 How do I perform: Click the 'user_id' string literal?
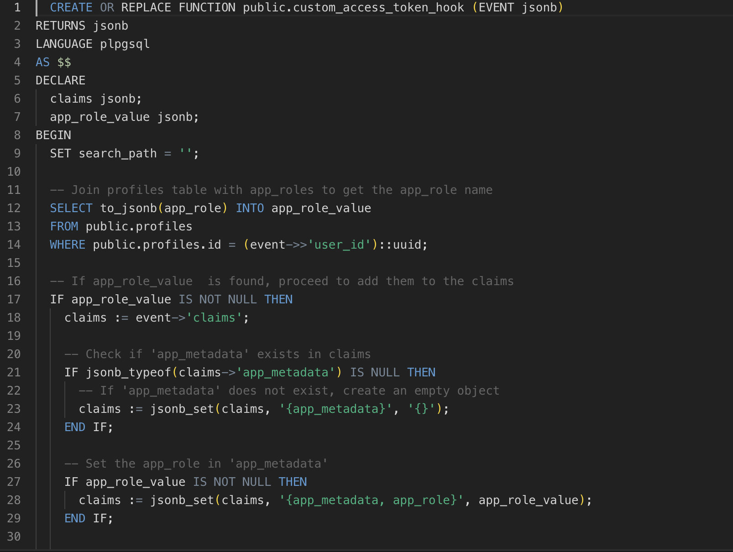pyautogui.click(x=339, y=245)
